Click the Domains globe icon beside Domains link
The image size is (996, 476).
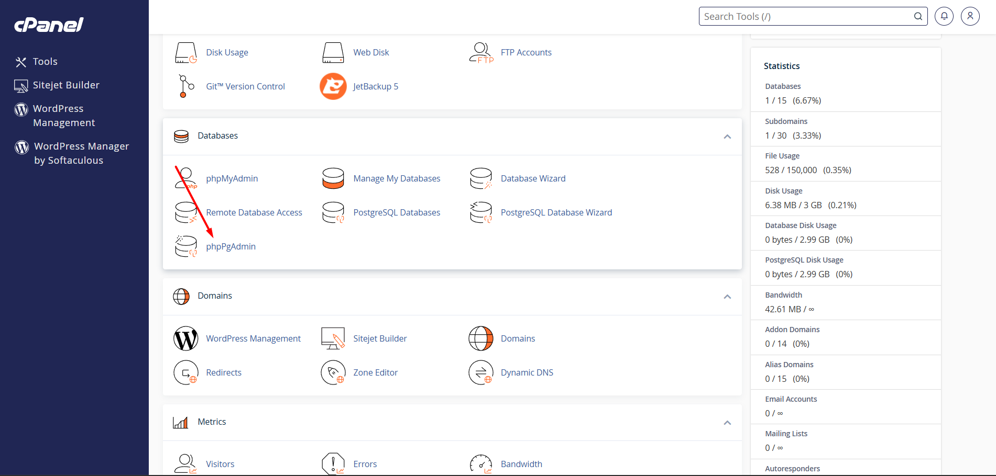click(x=481, y=338)
